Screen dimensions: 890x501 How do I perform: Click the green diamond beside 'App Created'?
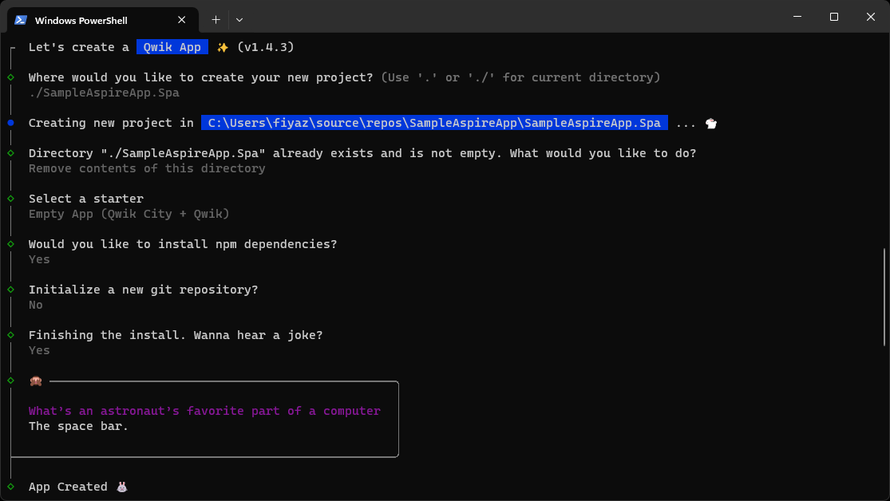coord(11,487)
